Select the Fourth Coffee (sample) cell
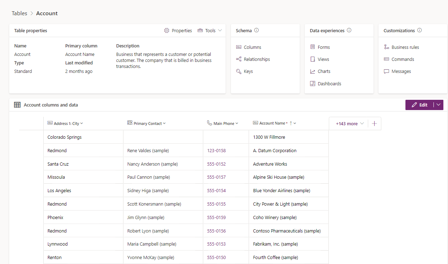 click(x=289, y=257)
